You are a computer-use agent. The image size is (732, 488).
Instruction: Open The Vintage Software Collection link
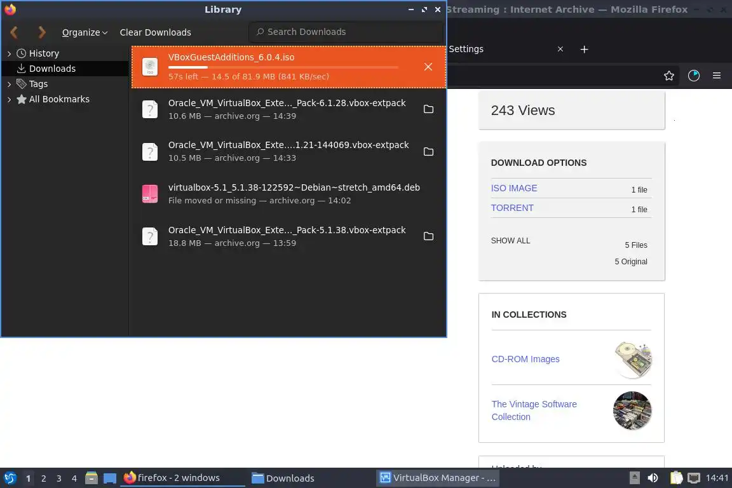tap(534, 410)
